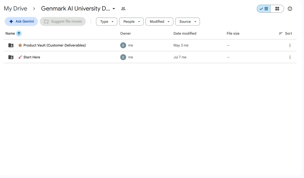Open more actions for Start Here
Image resolution: width=304 pixels, height=178 pixels.
coord(290,57)
